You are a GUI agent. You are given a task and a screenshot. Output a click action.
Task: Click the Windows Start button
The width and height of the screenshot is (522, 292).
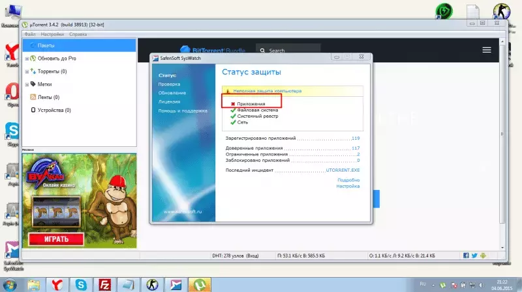click(x=9, y=285)
